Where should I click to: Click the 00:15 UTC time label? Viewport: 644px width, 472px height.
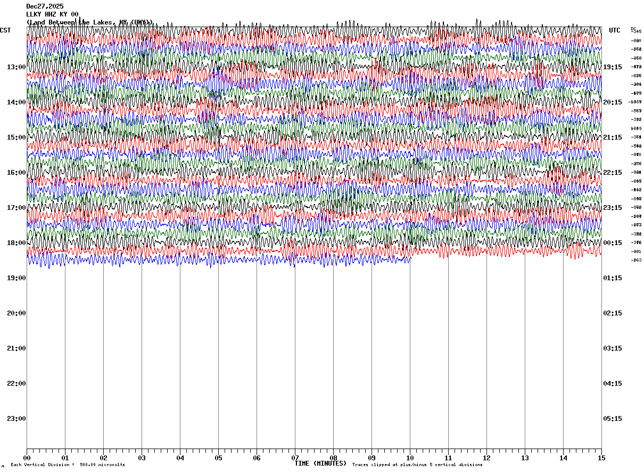[x=612, y=243]
